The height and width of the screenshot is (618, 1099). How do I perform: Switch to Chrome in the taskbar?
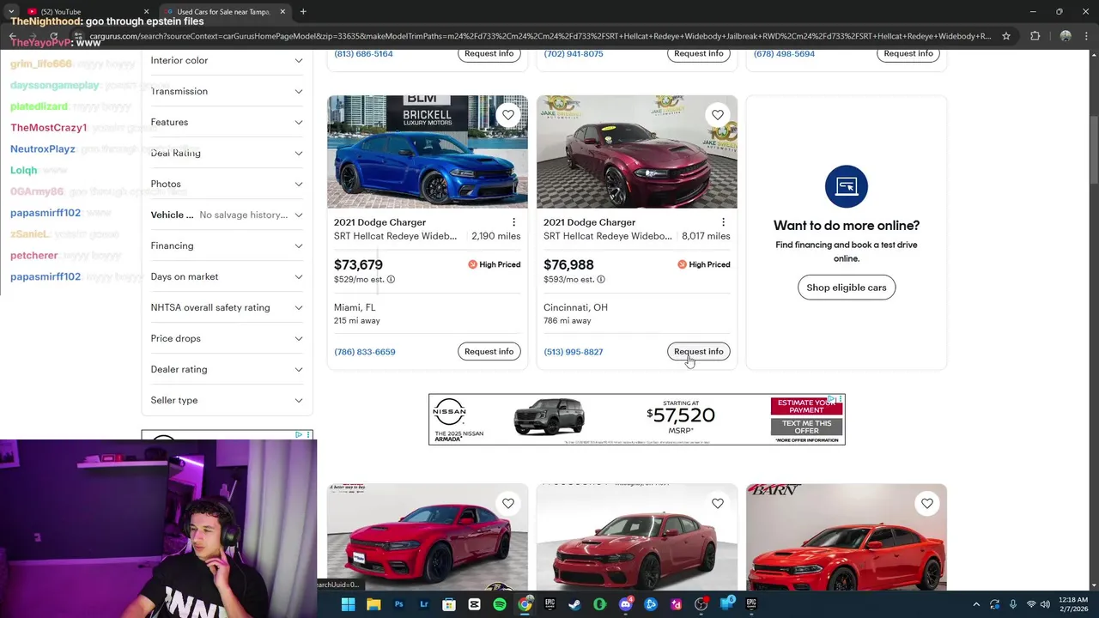click(525, 604)
